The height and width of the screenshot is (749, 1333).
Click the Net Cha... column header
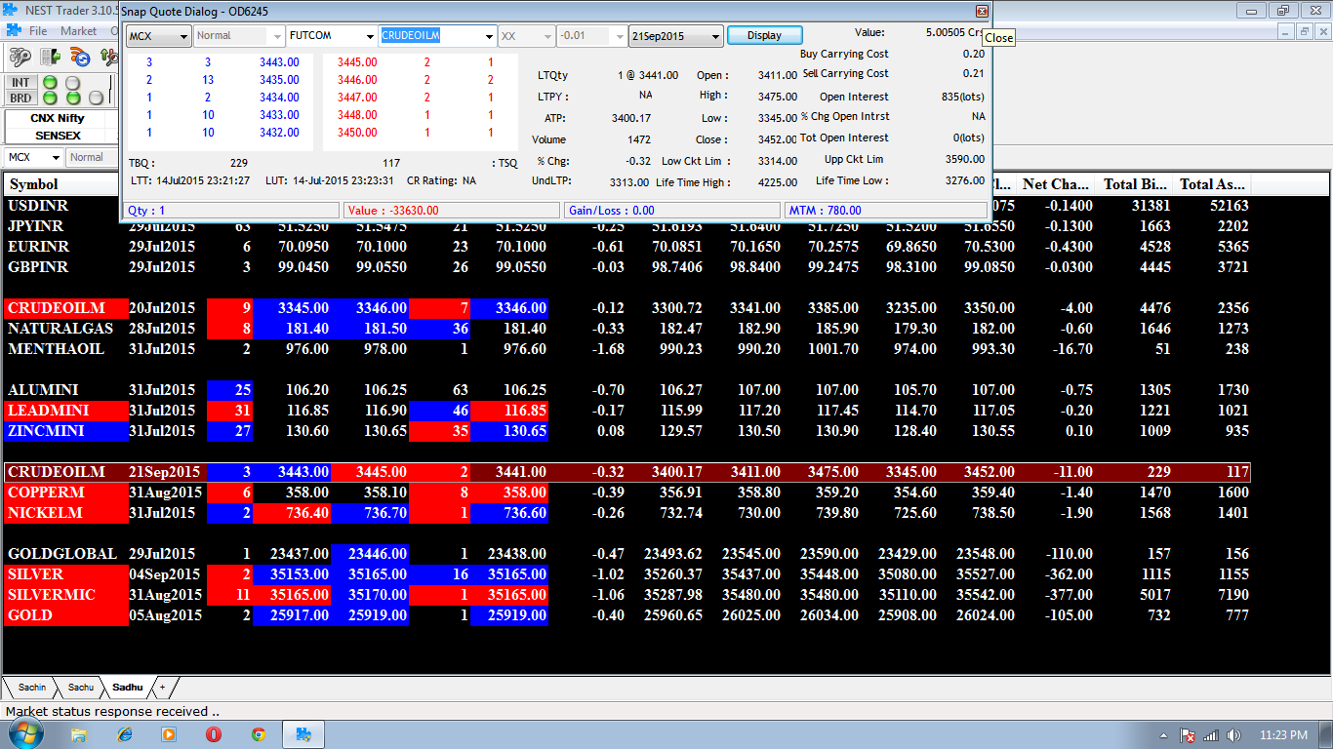[x=1055, y=184]
